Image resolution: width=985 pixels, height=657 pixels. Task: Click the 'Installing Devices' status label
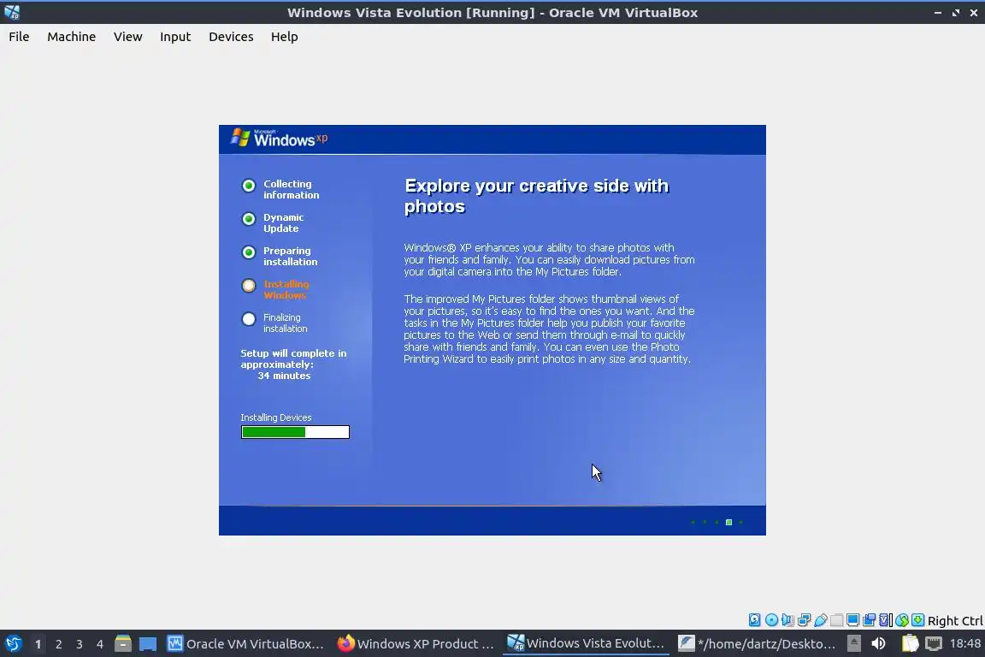pos(276,417)
